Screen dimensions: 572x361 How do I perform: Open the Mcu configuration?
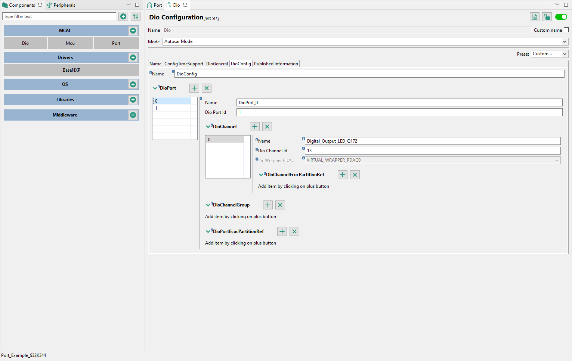[x=70, y=43]
